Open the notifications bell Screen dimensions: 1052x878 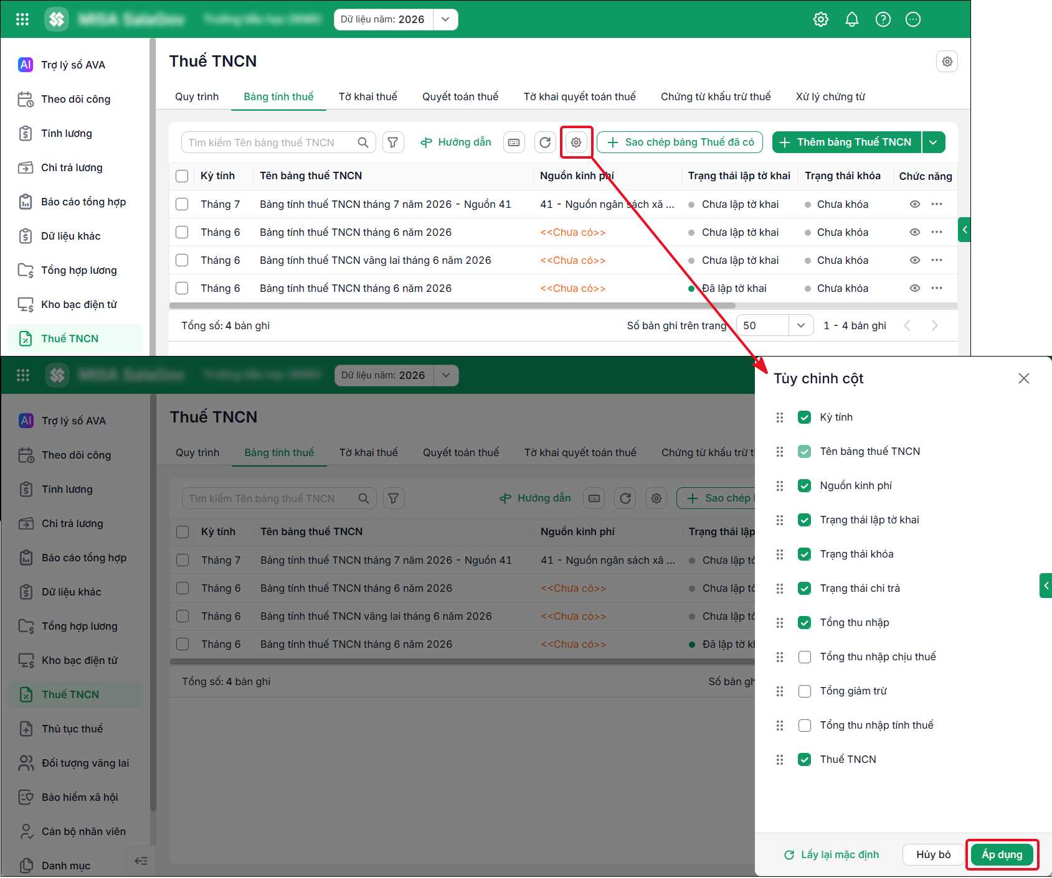point(852,19)
